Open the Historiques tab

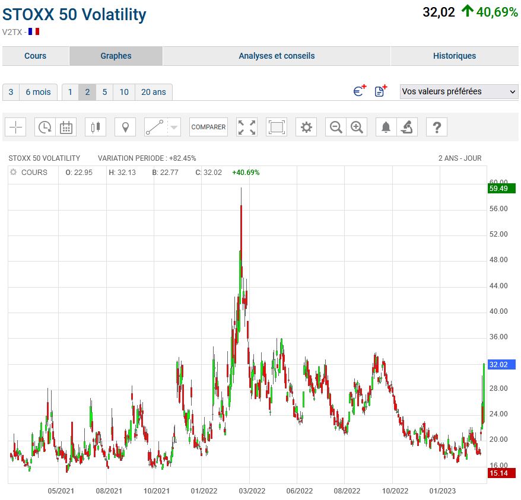[x=455, y=56]
